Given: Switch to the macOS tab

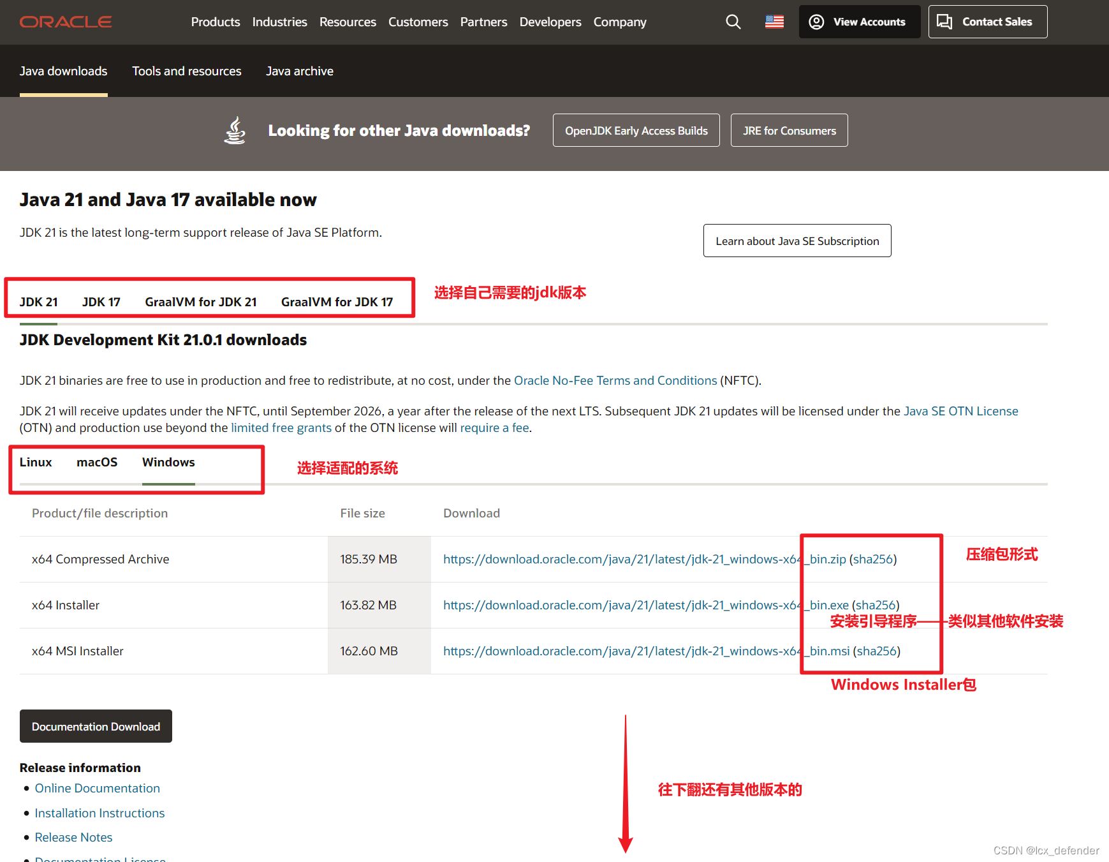Looking at the screenshot, I should coord(97,462).
